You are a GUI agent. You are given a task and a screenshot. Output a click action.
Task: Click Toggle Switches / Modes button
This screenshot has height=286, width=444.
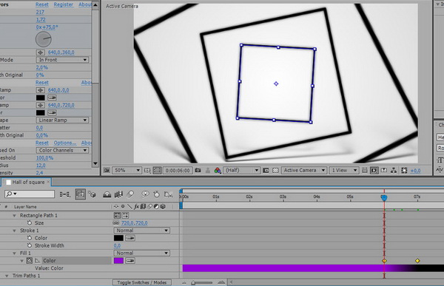(142, 282)
